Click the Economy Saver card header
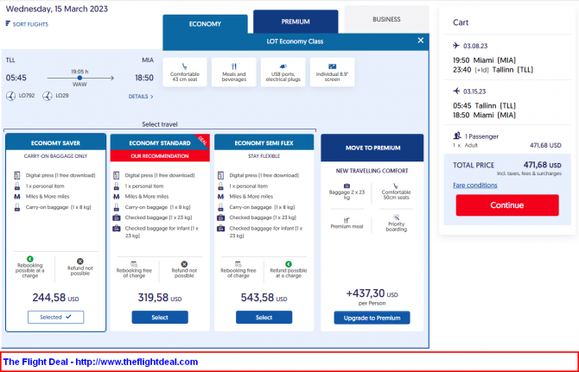 [56, 142]
